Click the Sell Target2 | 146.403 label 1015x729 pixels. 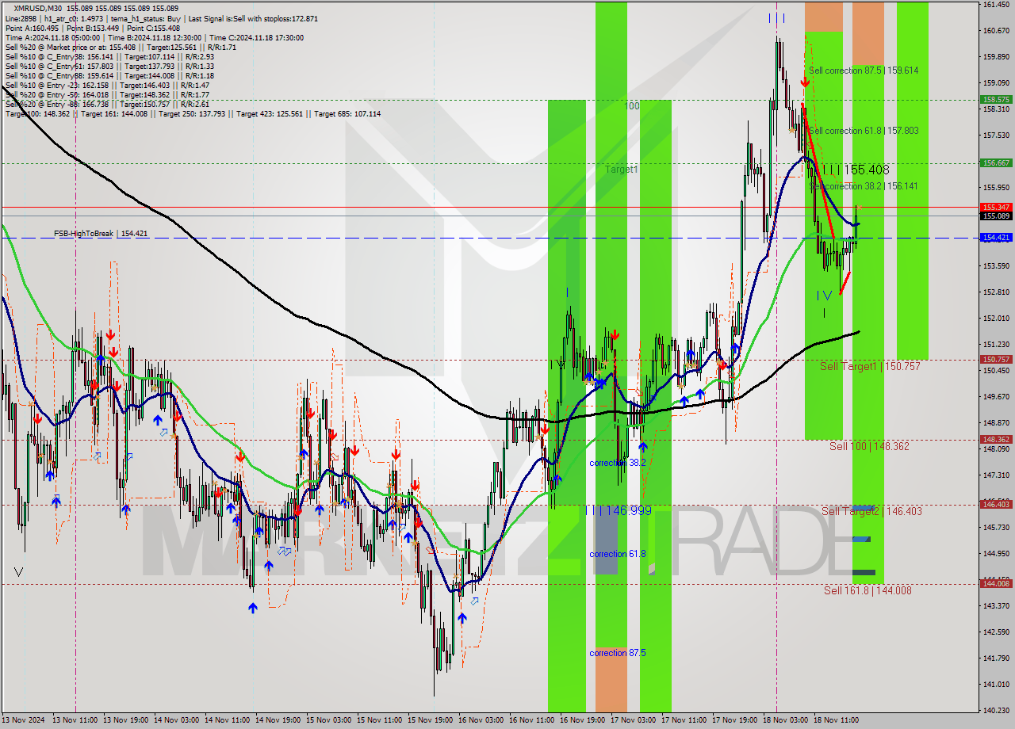coord(871,511)
